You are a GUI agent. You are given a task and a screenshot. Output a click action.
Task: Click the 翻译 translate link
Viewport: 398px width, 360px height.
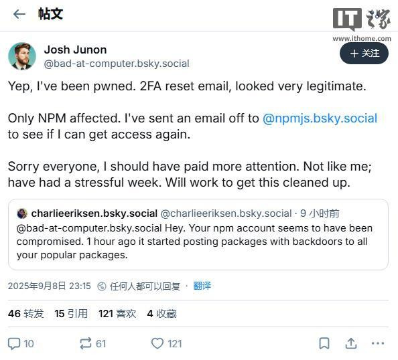202,286
